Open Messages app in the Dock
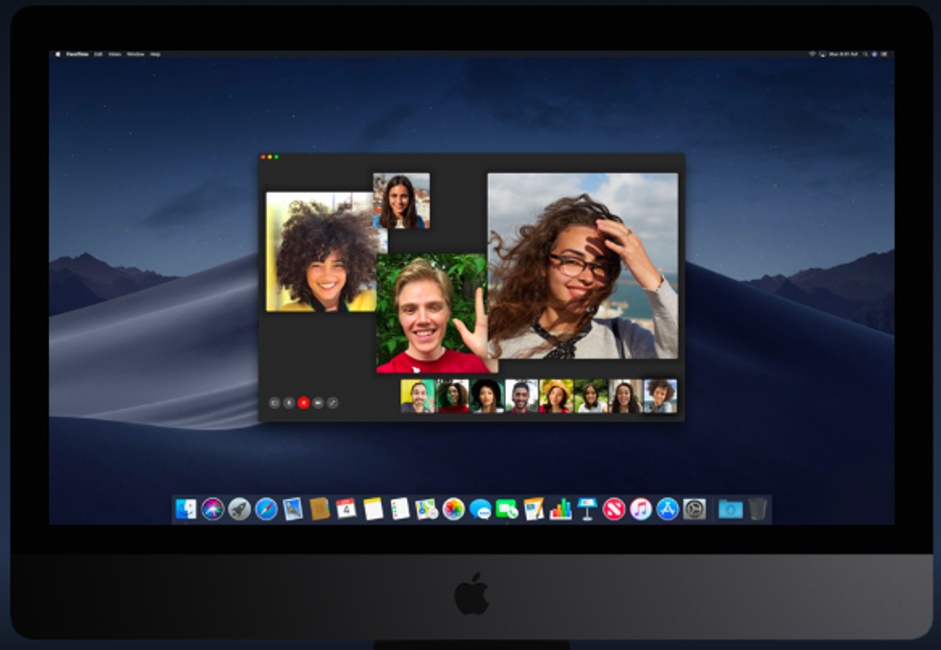The image size is (941, 650). [480, 509]
